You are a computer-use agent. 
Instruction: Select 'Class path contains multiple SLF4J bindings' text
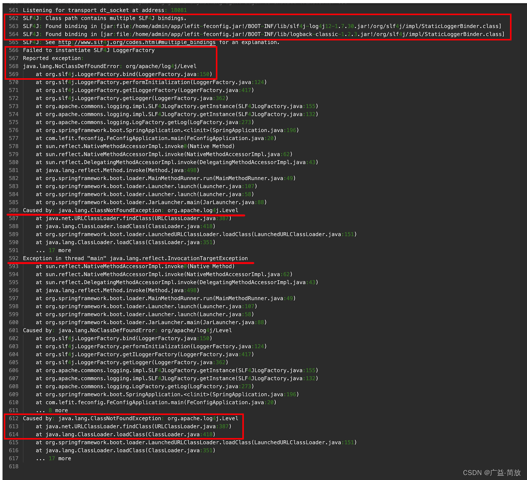click(116, 18)
